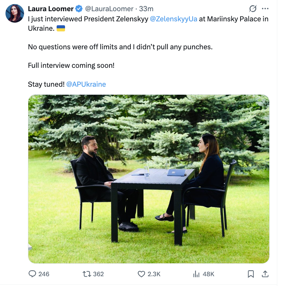Viewport: 286px width, 286px height.
Task: Open Laura Loomer's profile avatar
Action: pyautogui.click(x=15, y=14)
